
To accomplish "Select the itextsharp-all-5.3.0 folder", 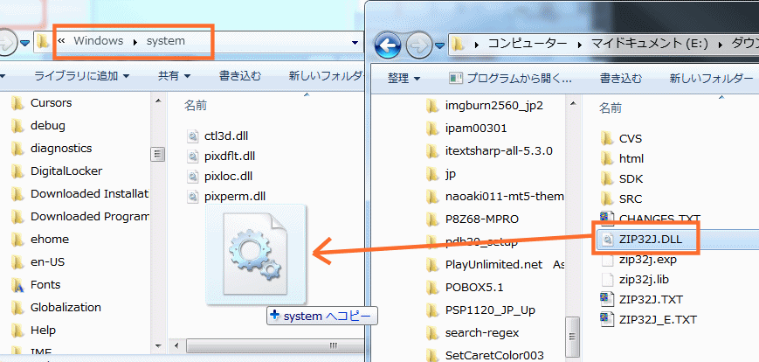I will tap(498, 150).
